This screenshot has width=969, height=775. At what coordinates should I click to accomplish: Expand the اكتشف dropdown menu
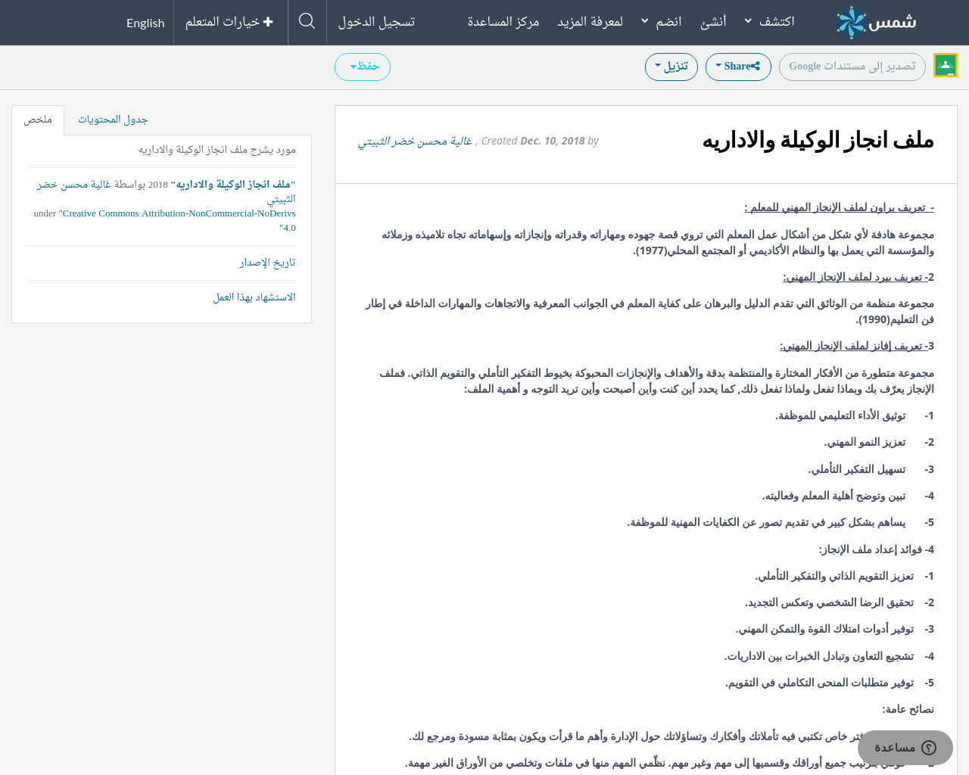[769, 21]
